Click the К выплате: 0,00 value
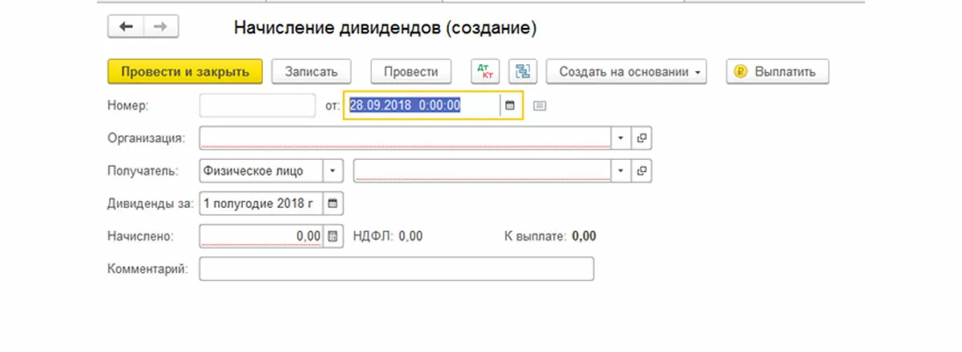Image resolution: width=962 pixels, height=352 pixels. (x=549, y=236)
